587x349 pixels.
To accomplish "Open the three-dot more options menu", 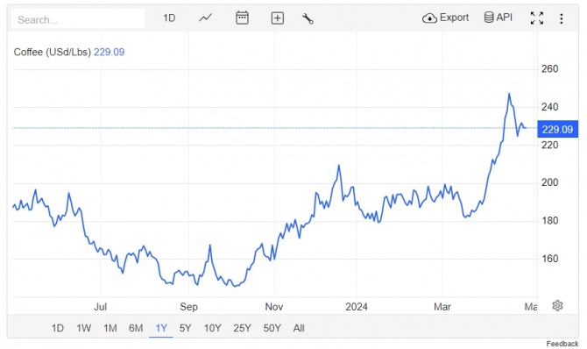I will [x=562, y=18].
